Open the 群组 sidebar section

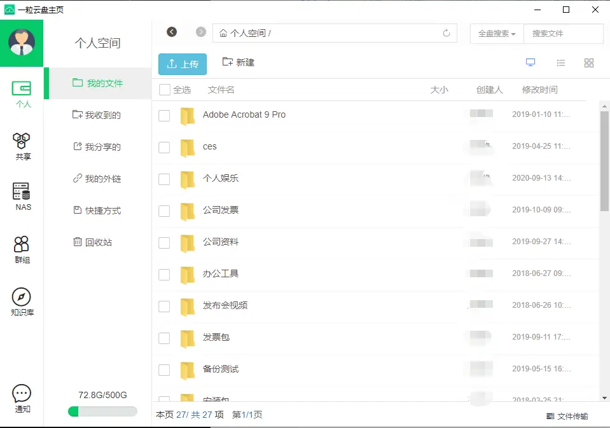pyautogui.click(x=22, y=249)
